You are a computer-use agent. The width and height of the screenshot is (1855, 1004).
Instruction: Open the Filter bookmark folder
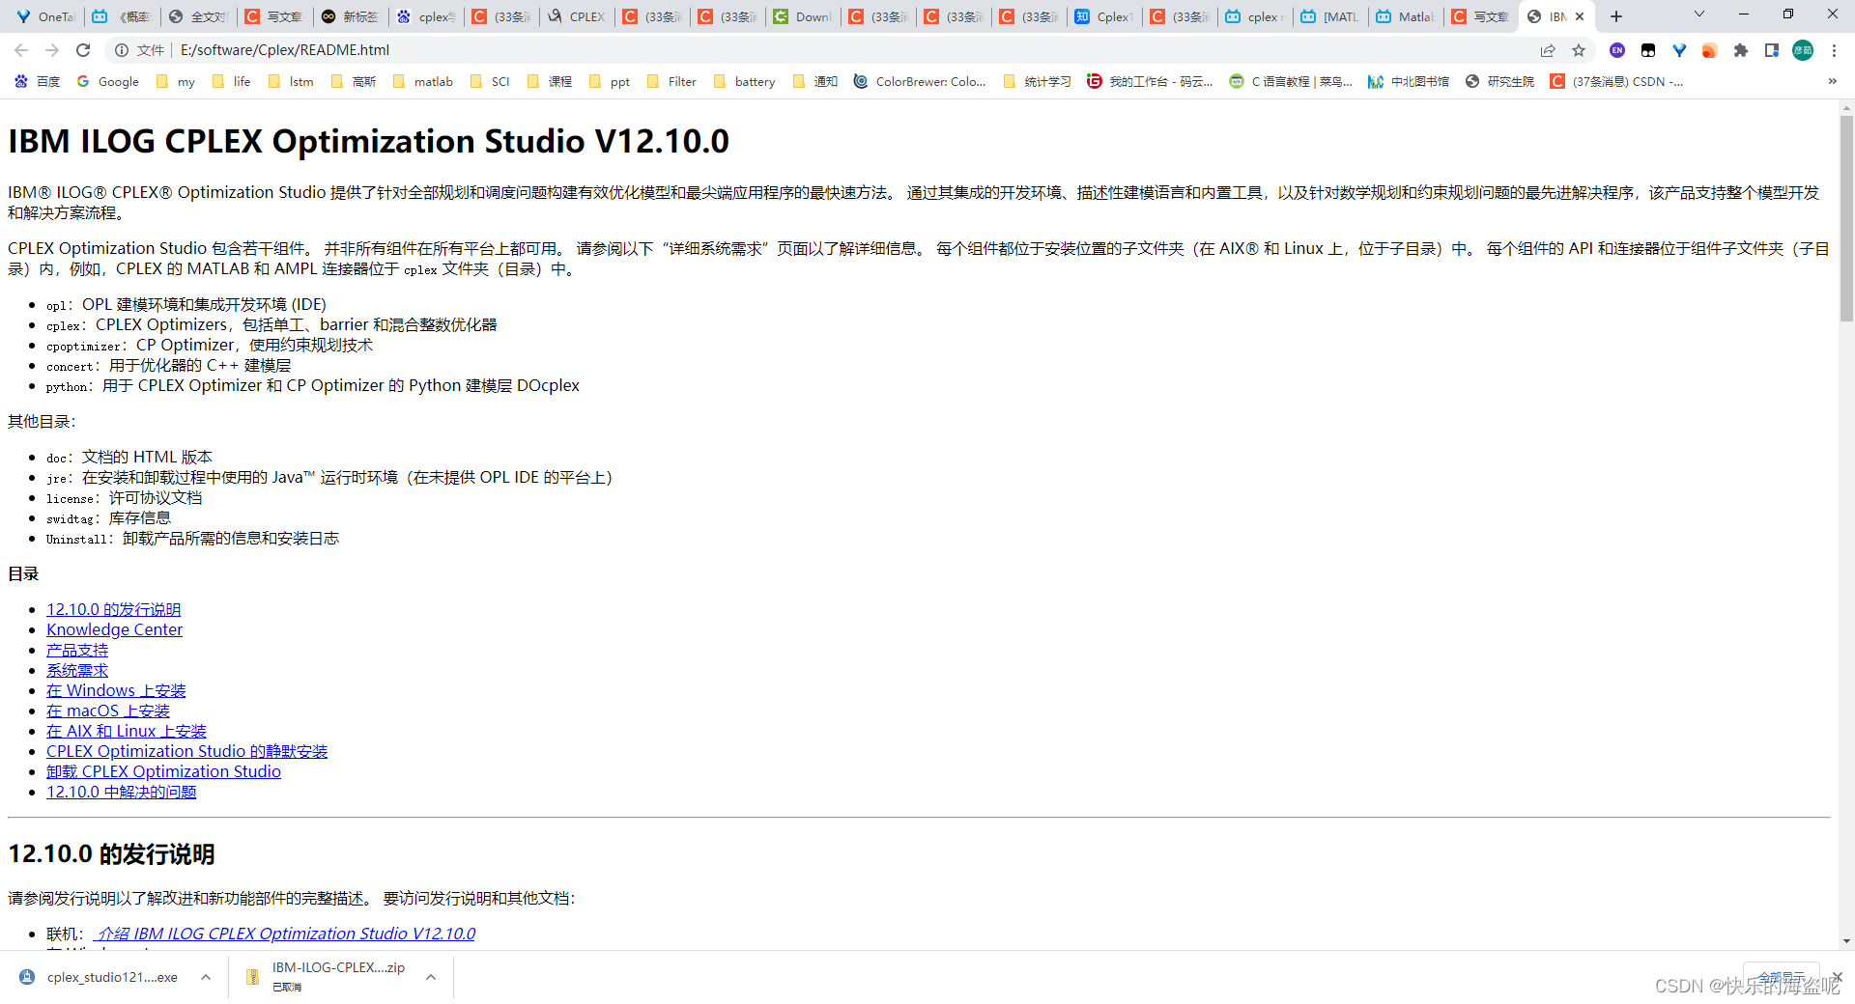coord(671,82)
